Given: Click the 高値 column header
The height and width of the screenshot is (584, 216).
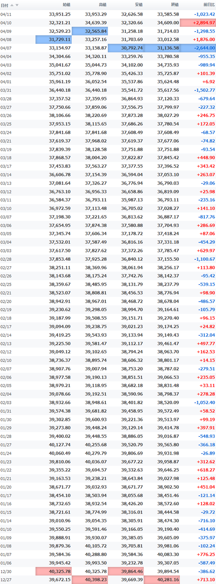Looking at the screenshot, I should click(x=102, y=5).
